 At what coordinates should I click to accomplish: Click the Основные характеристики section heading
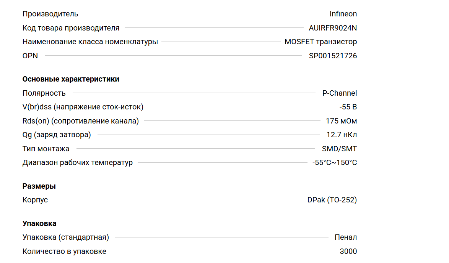71,79
